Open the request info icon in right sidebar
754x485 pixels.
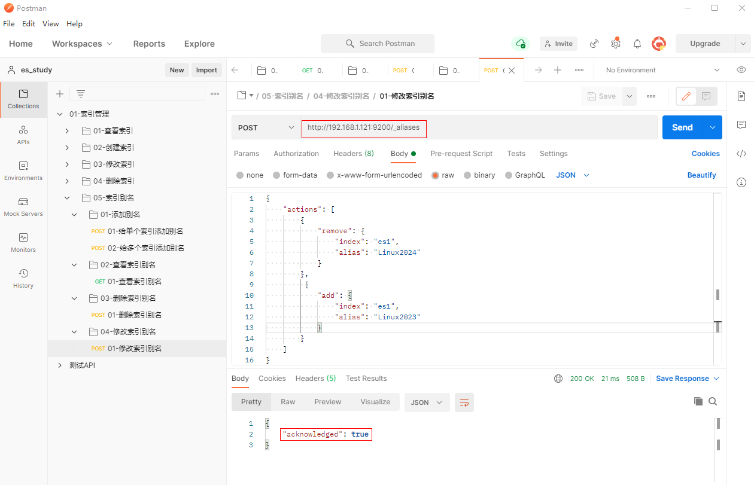741,182
